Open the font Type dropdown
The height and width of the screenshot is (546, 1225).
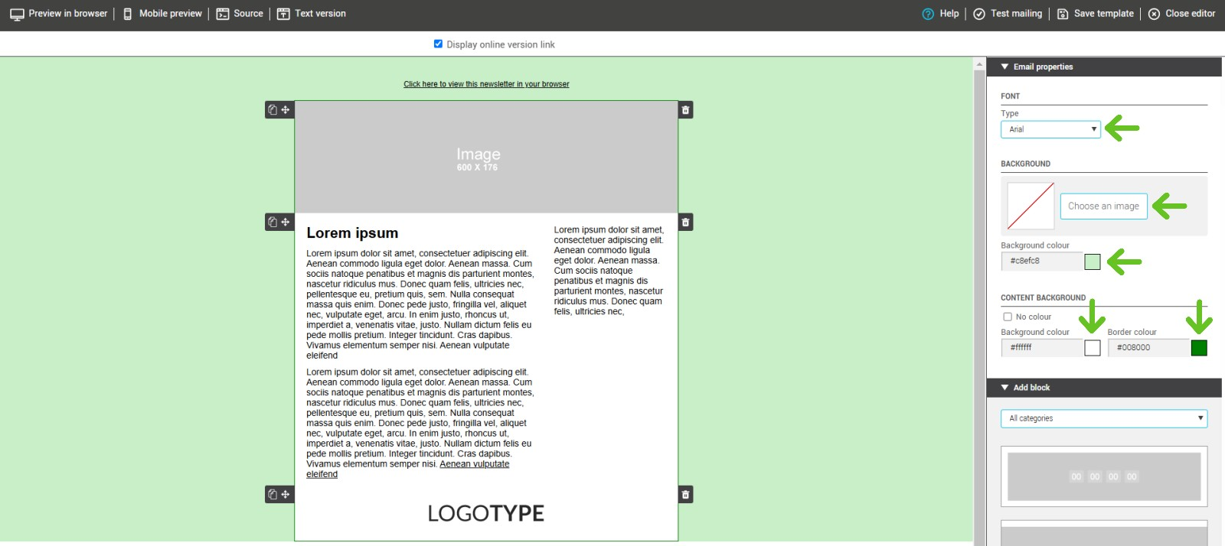(1050, 129)
